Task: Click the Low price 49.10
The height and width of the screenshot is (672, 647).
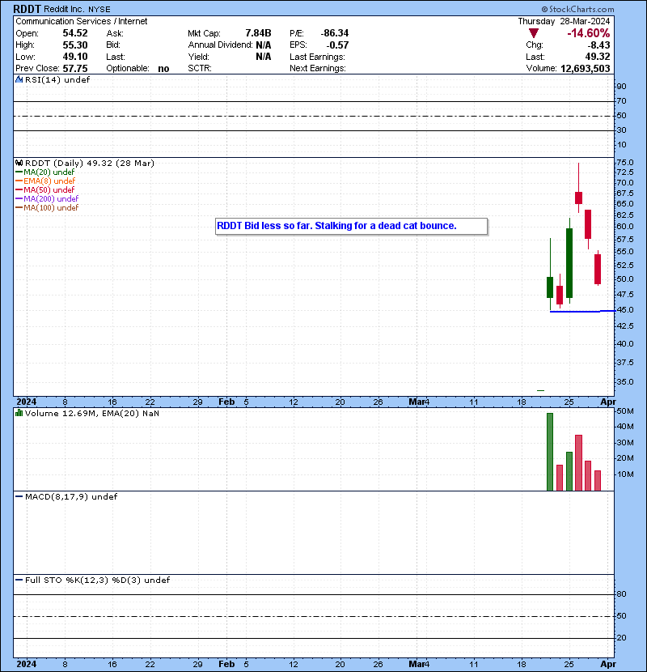Action: point(75,57)
